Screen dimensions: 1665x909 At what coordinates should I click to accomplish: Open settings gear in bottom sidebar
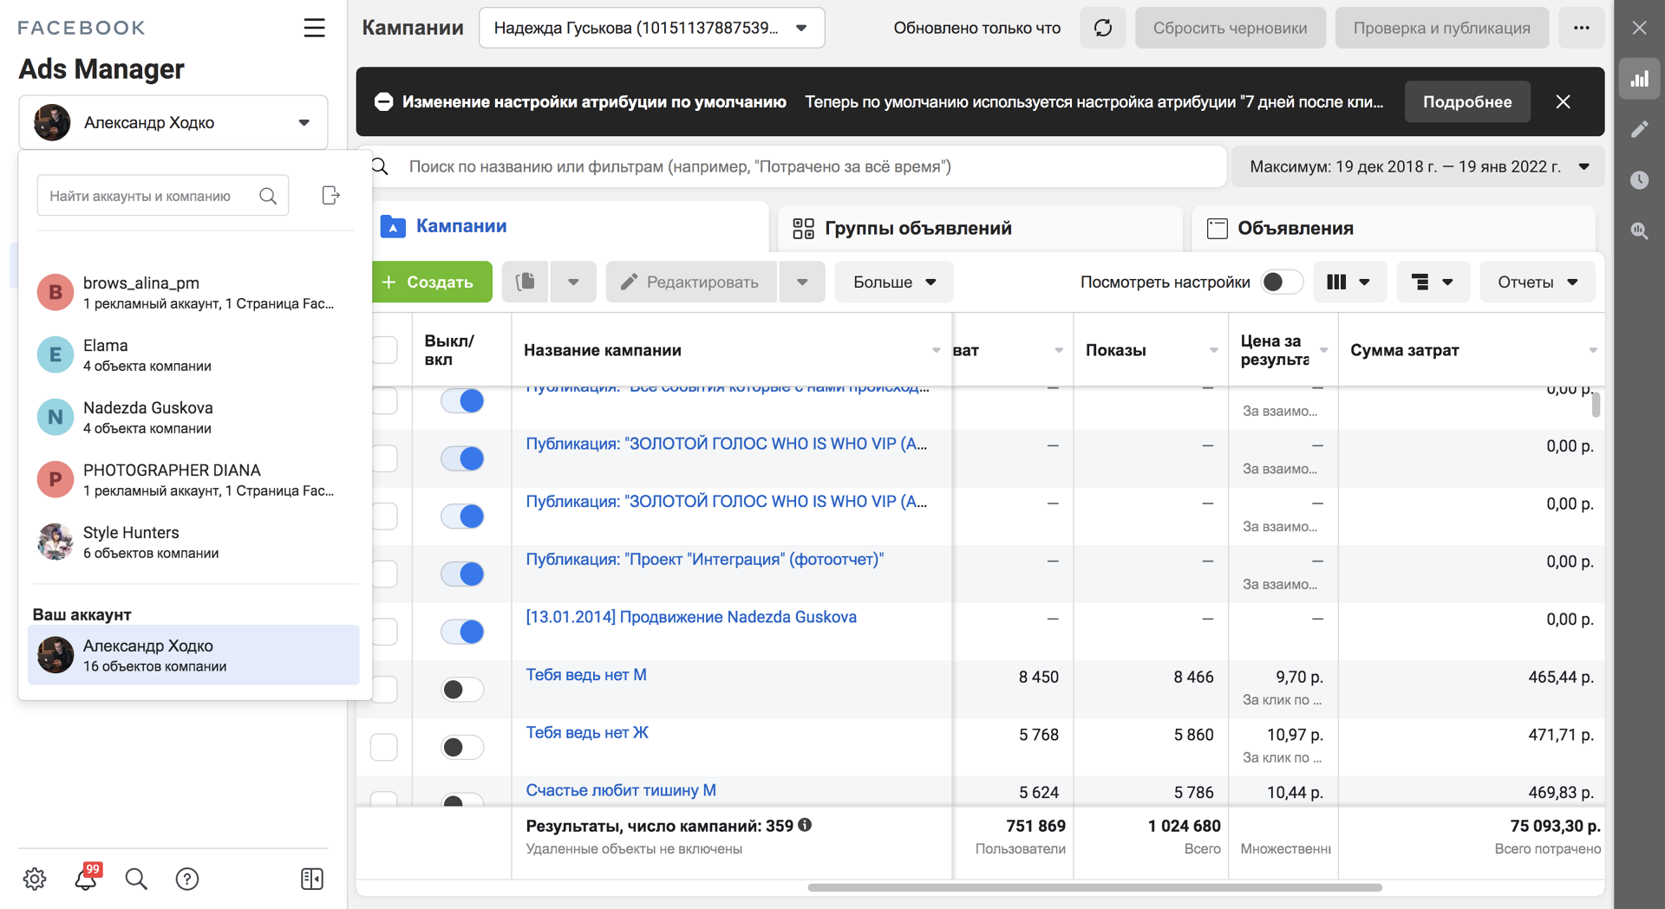pos(35,879)
